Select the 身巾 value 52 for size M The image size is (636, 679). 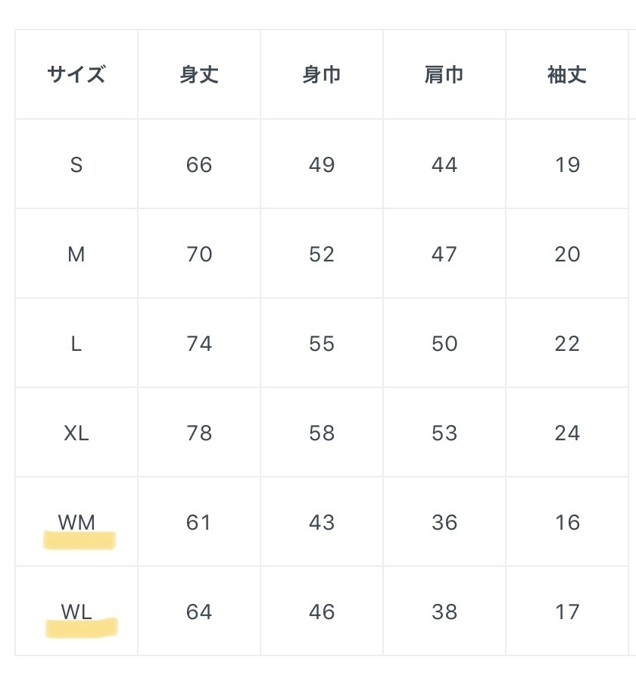click(x=322, y=254)
